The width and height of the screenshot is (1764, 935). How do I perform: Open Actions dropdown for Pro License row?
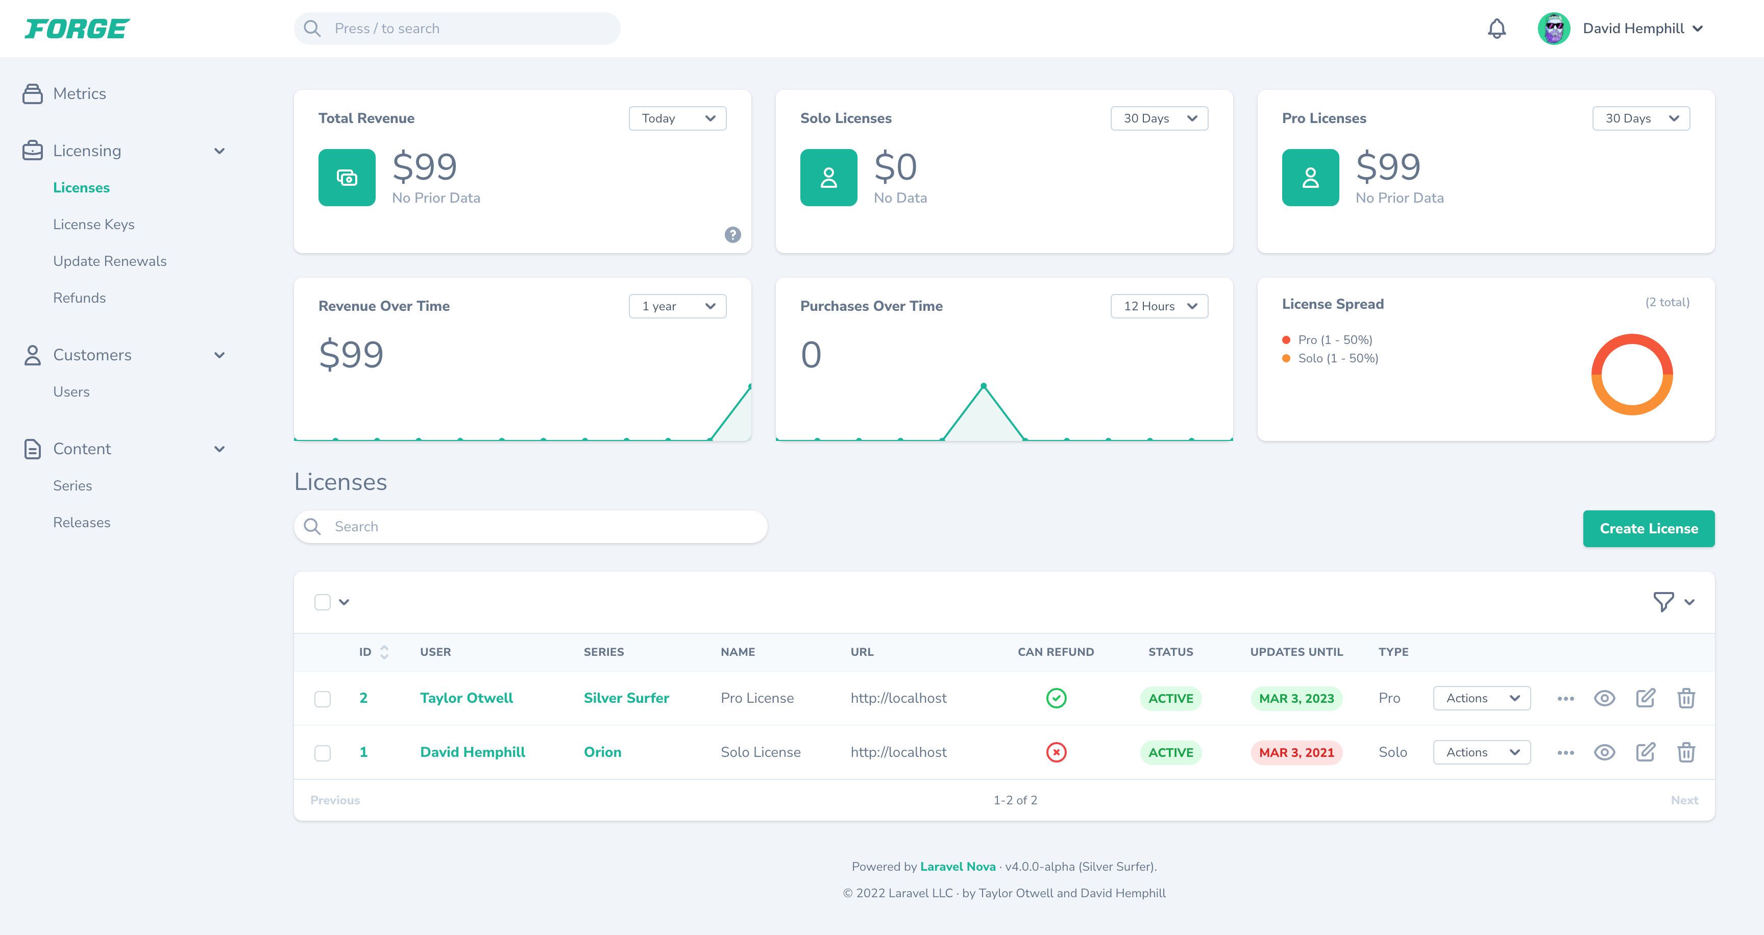point(1481,698)
